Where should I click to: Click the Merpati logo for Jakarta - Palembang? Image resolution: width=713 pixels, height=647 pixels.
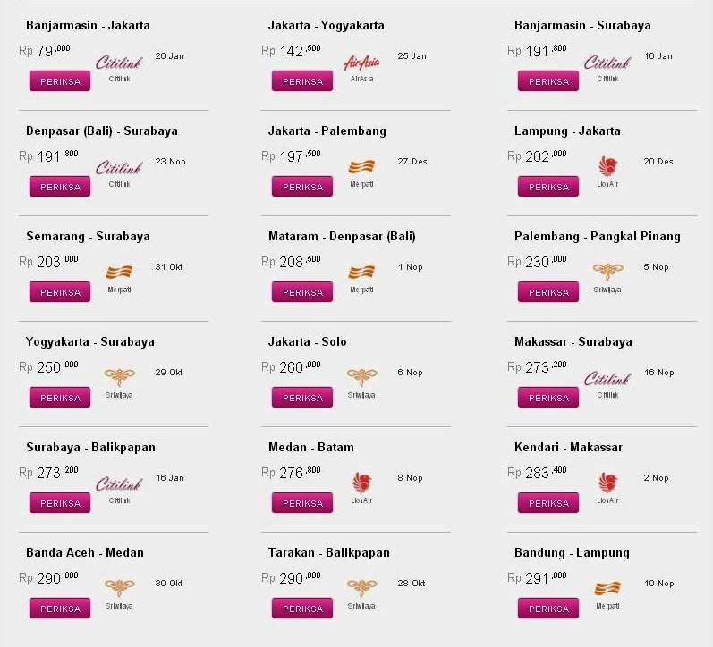[361, 167]
